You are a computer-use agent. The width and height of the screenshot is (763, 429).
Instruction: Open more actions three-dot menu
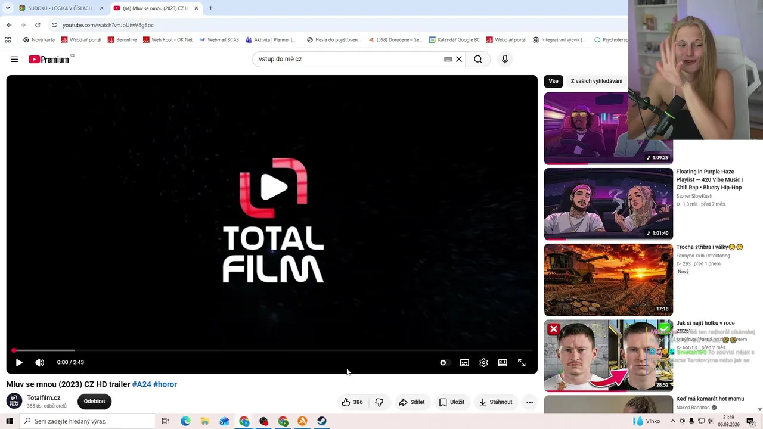tap(529, 402)
